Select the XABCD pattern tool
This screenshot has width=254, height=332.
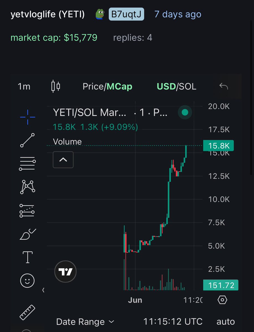pyautogui.click(x=27, y=187)
